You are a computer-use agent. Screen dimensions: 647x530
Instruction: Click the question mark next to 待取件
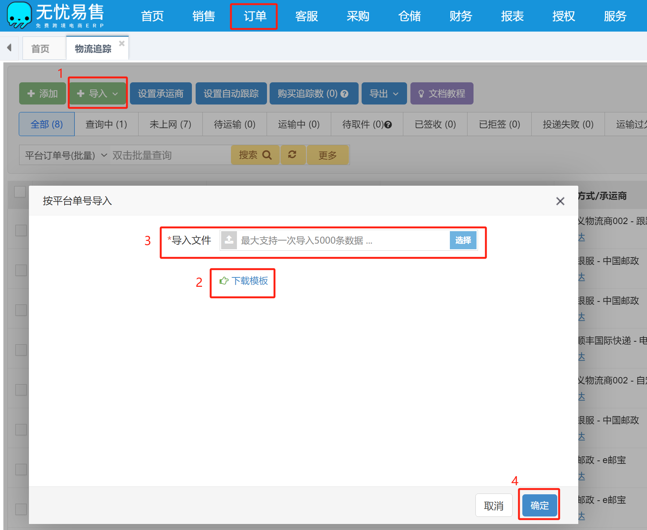click(388, 125)
